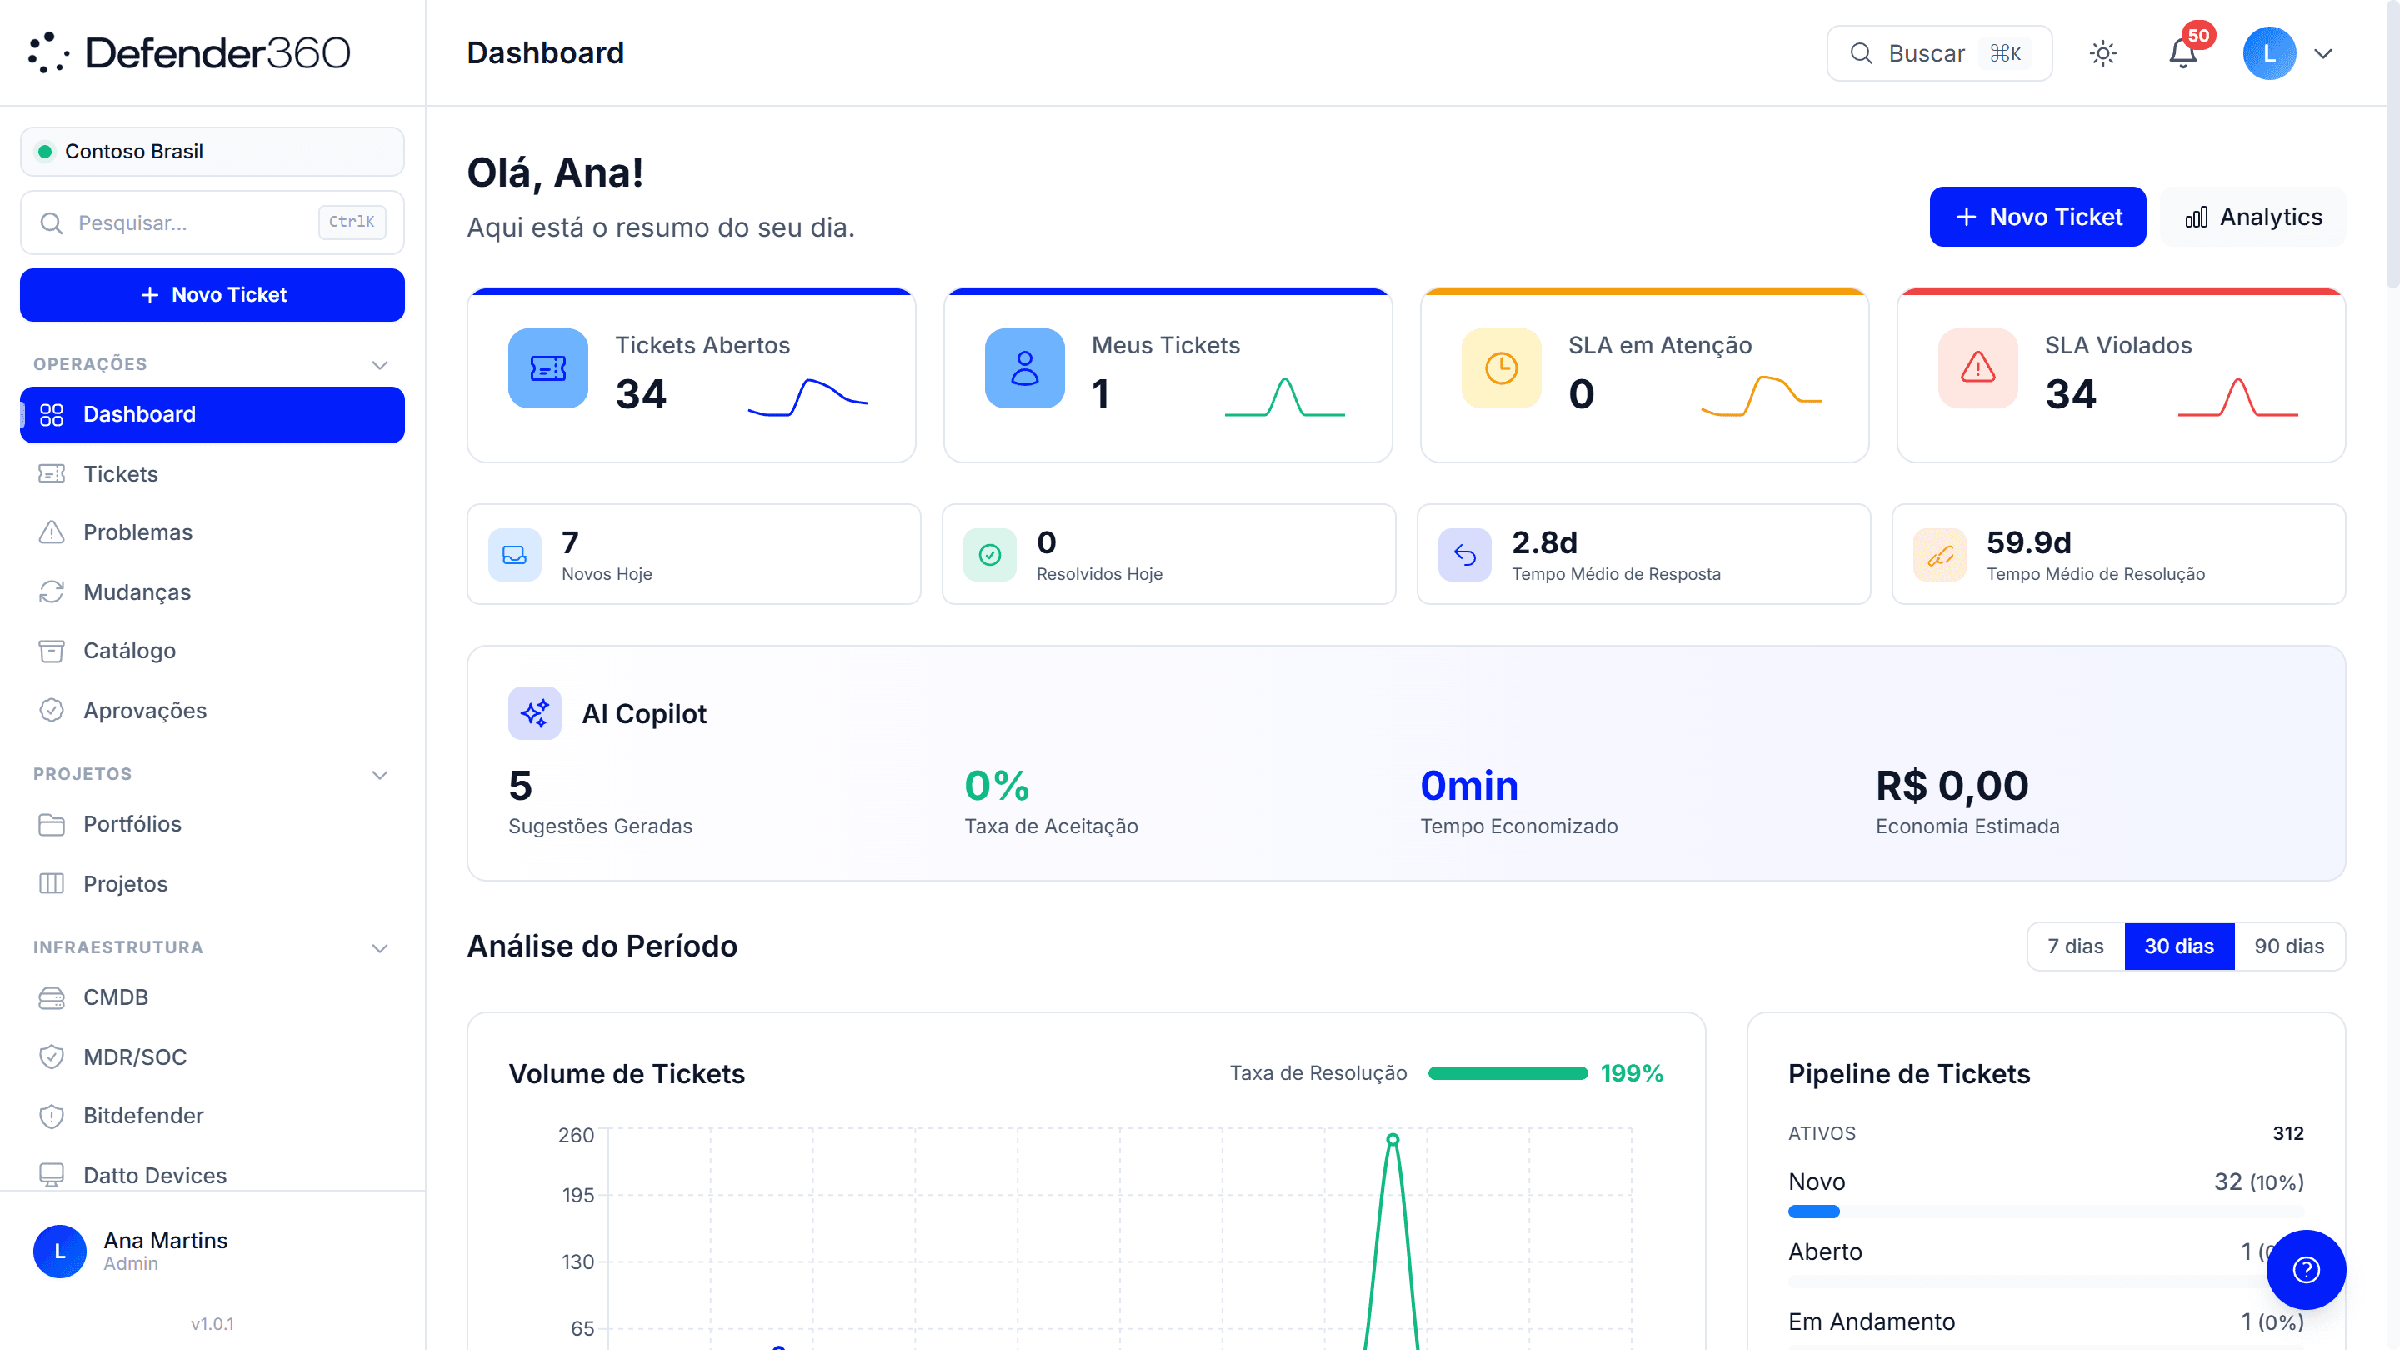
Task: Open the user profile dropdown chevron
Action: point(2323,53)
